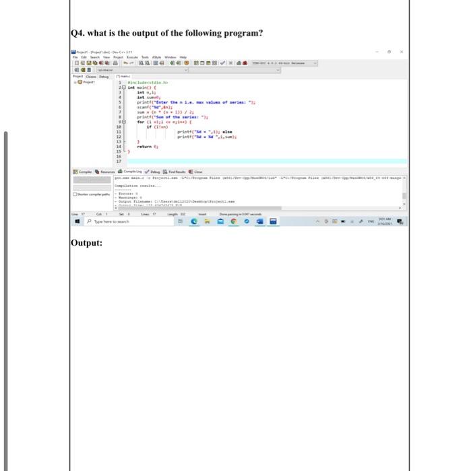Image resolution: width=471 pixels, height=471 pixels.
Task: Click the New file toolbar icon
Action: [77, 63]
